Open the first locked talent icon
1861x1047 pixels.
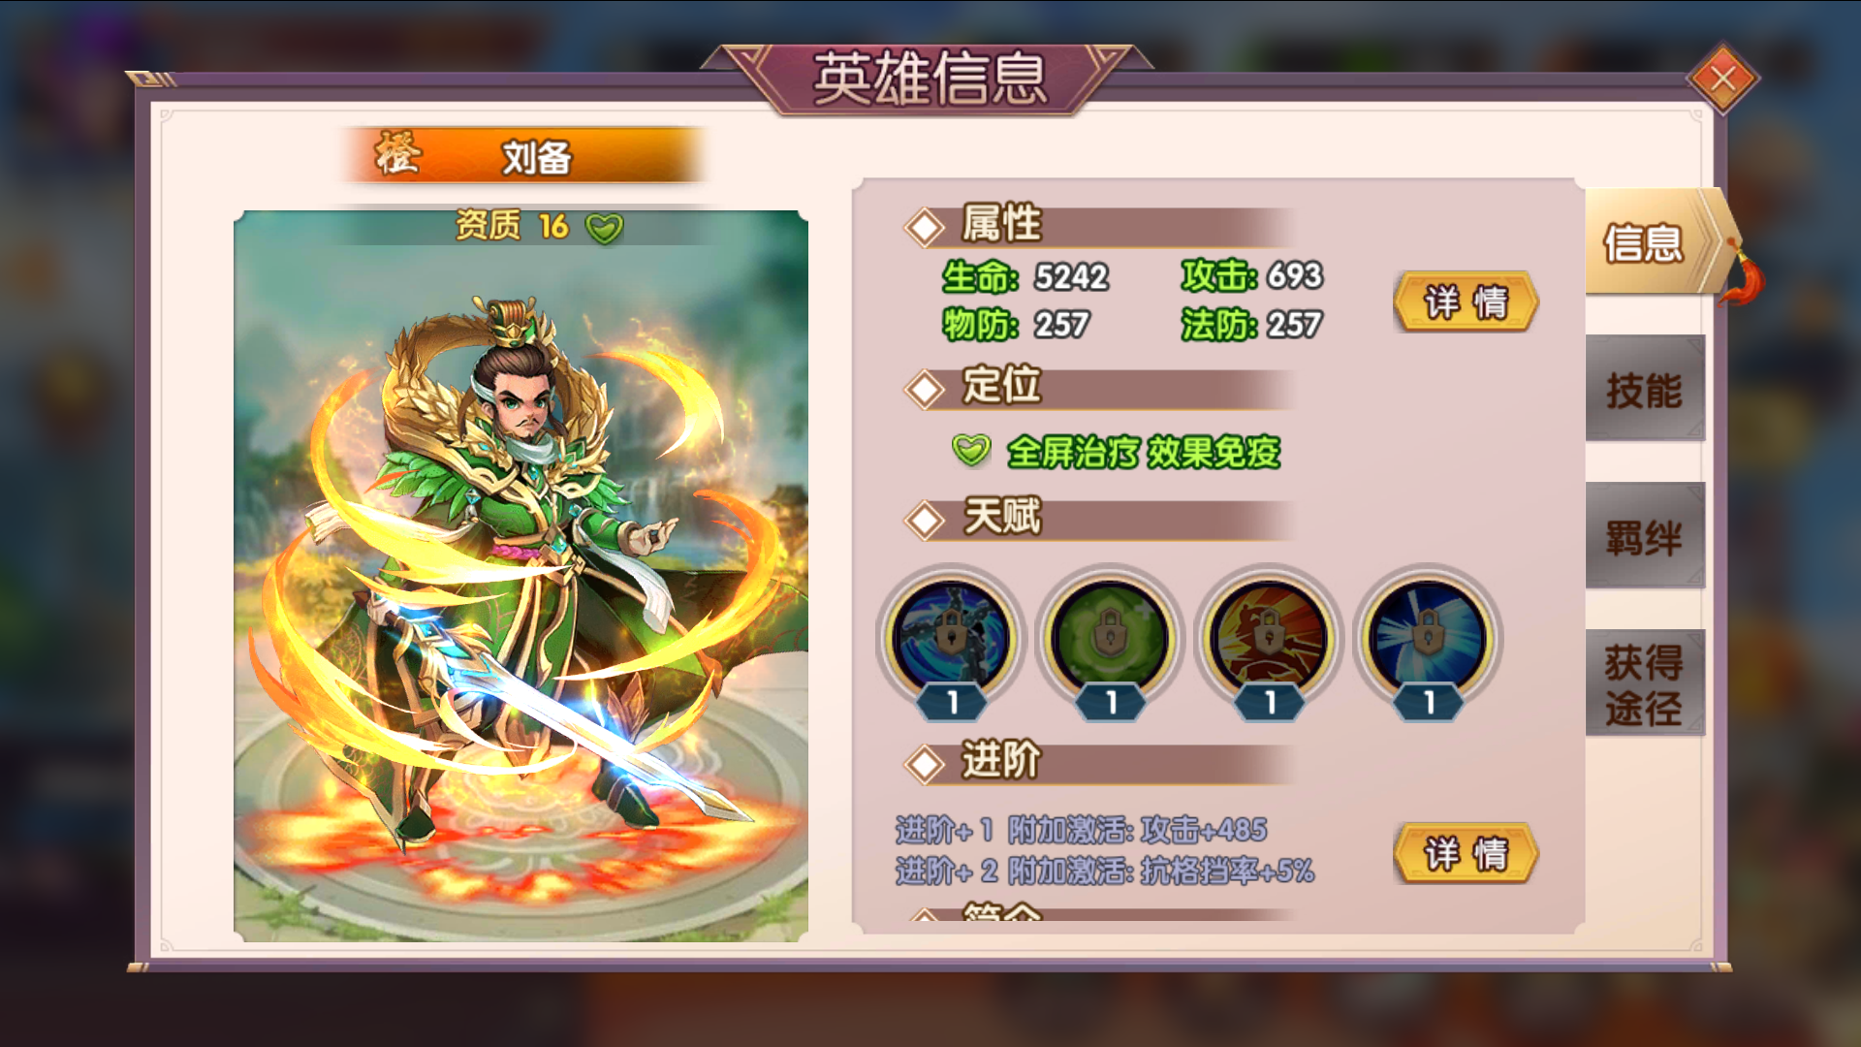(951, 639)
